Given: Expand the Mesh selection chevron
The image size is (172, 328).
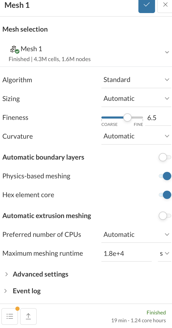Looking at the screenshot, I should (167, 52).
